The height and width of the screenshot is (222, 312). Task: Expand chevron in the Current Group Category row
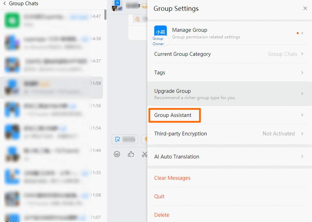[302, 54]
